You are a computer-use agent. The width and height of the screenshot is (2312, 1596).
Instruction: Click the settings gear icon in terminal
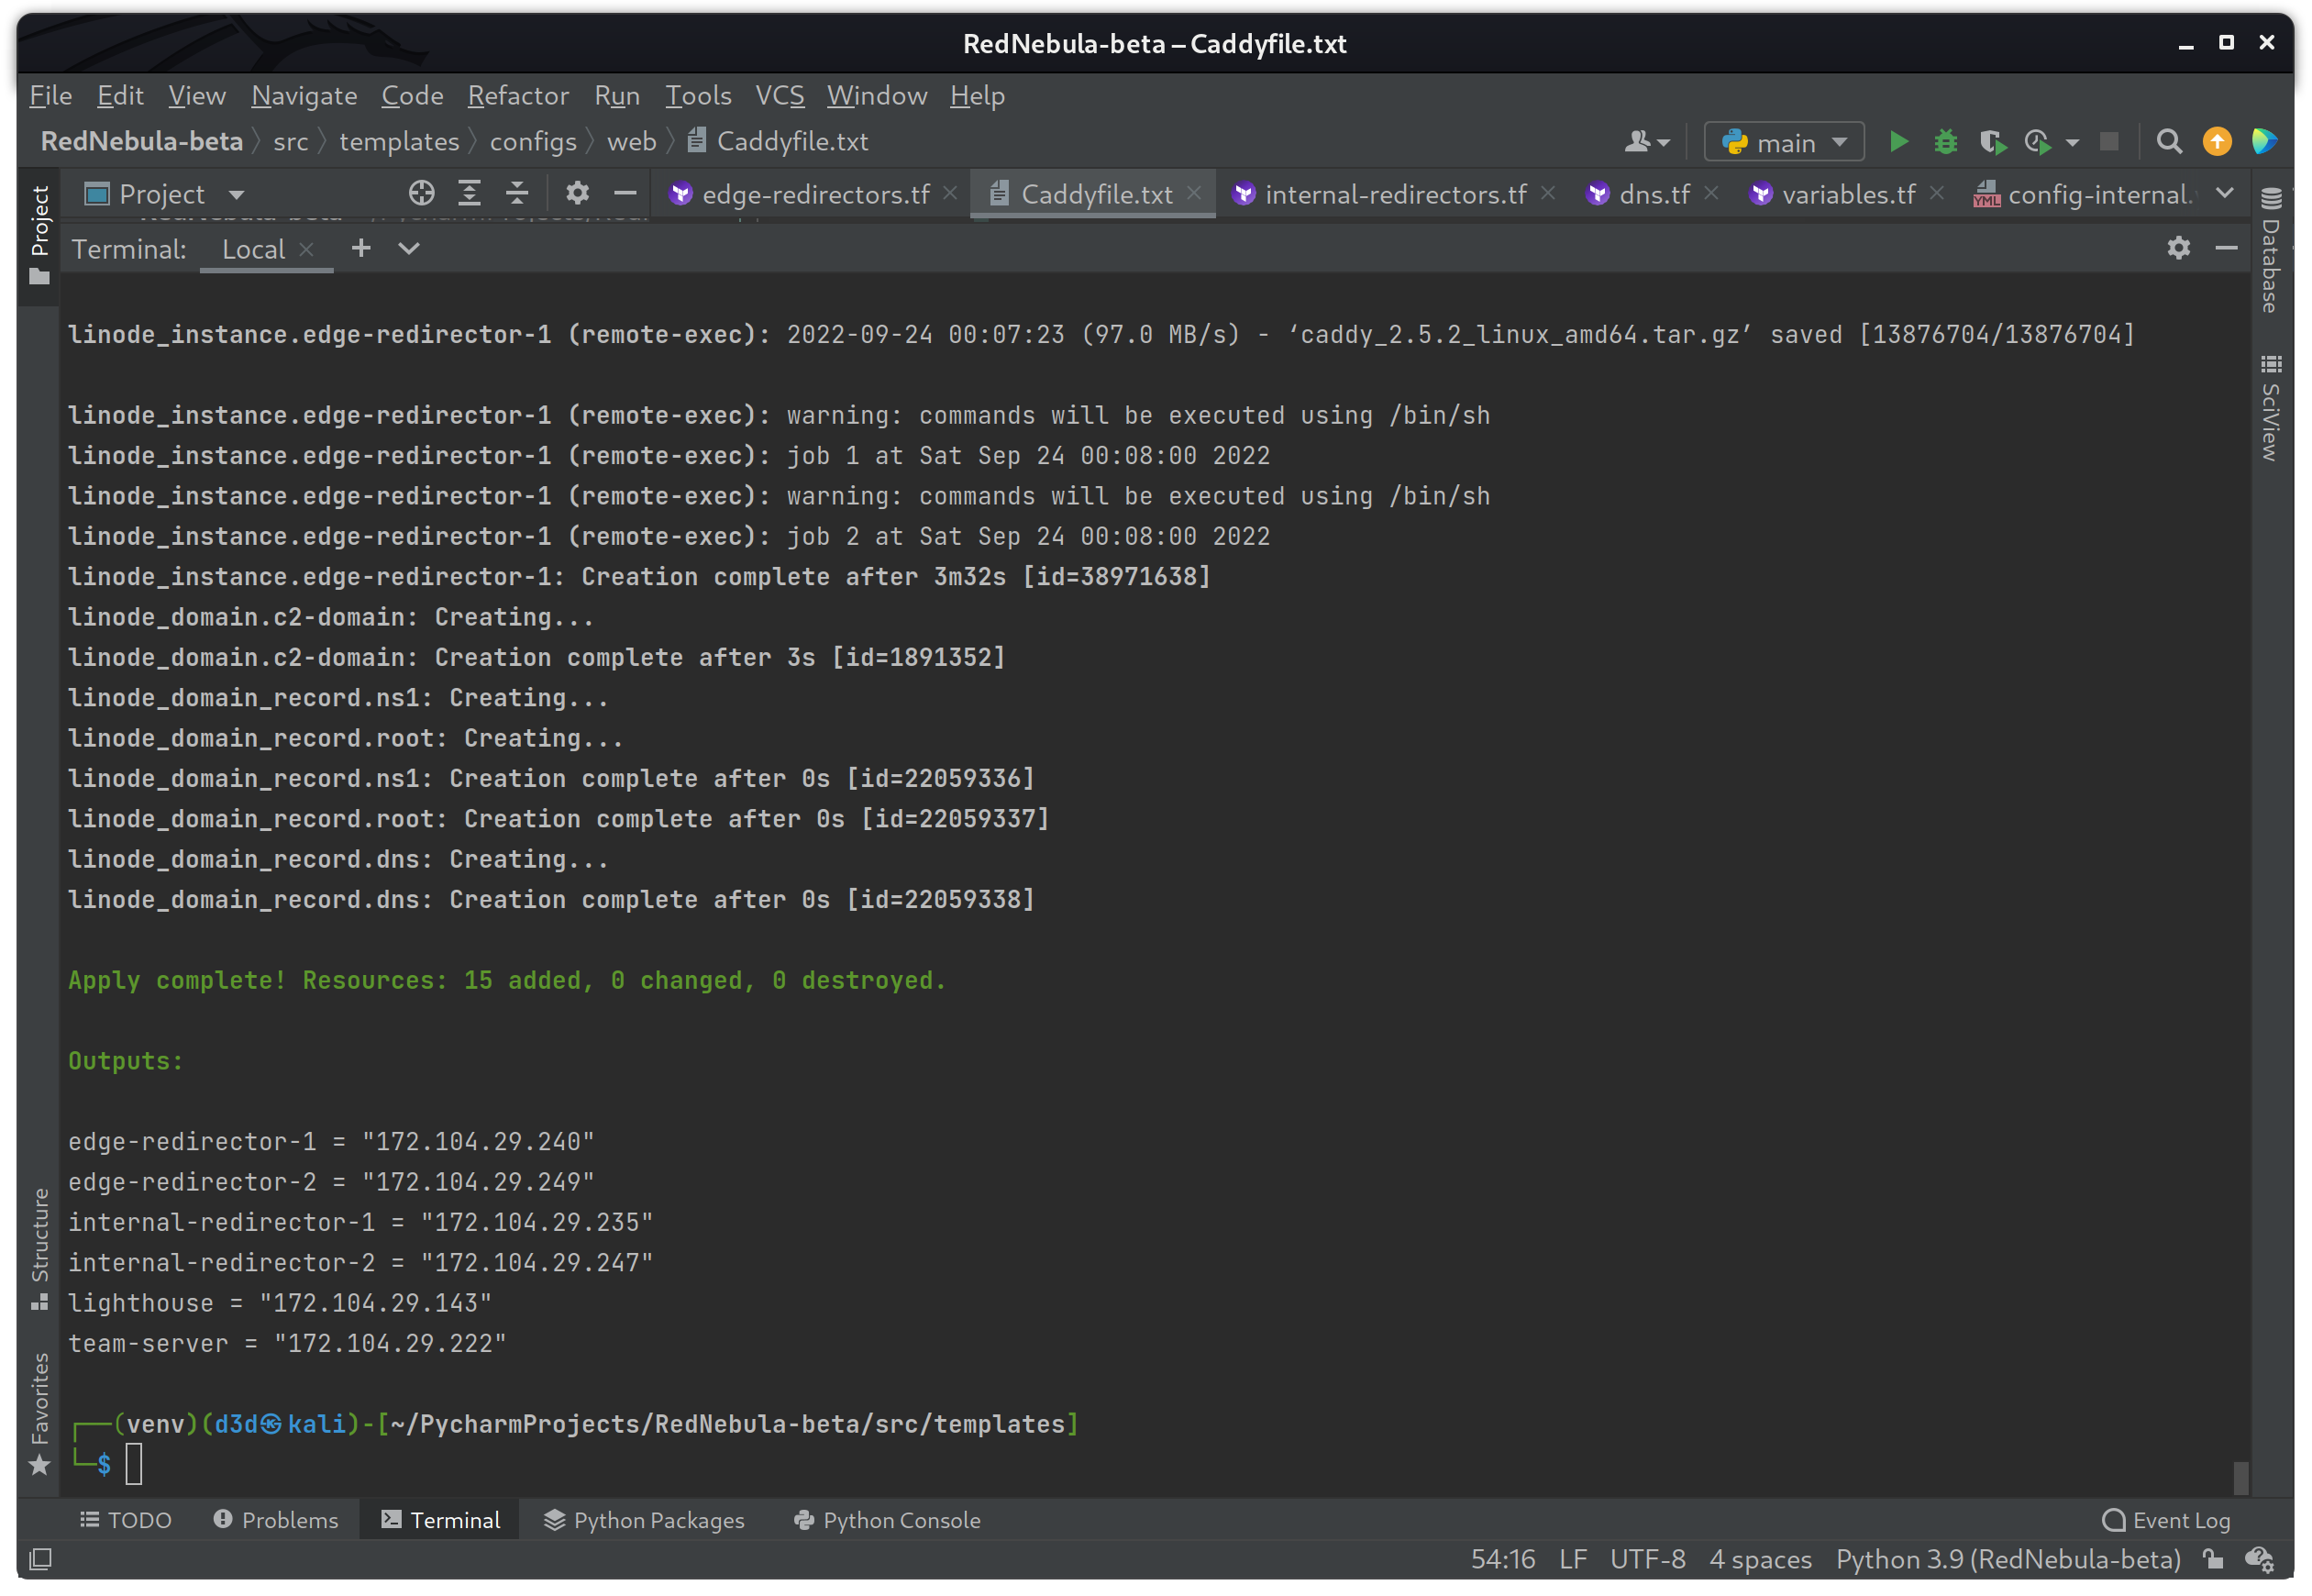click(x=2178, y=248)
